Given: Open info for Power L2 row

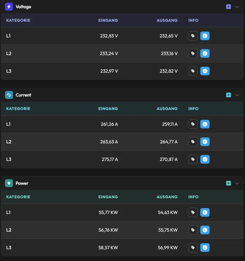Looking at the screenshot, I should coord(205,230).
